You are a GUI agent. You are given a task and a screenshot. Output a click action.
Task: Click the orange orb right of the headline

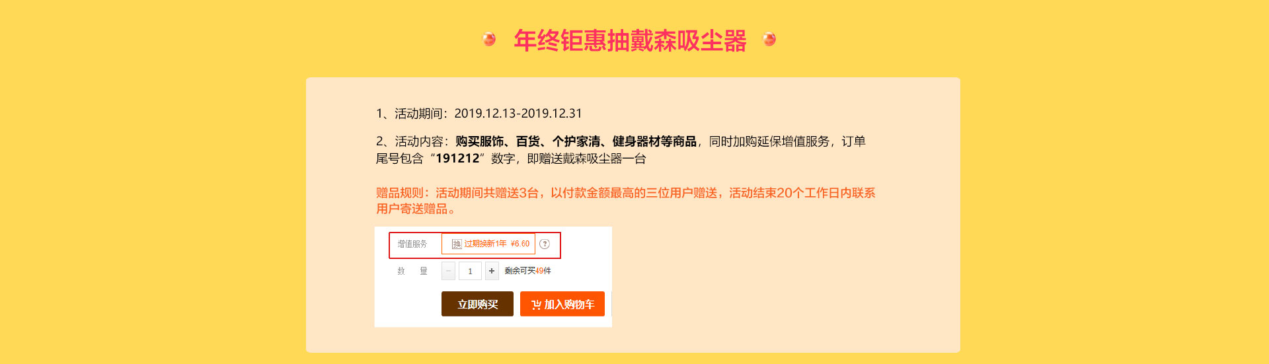coord(769,39)
